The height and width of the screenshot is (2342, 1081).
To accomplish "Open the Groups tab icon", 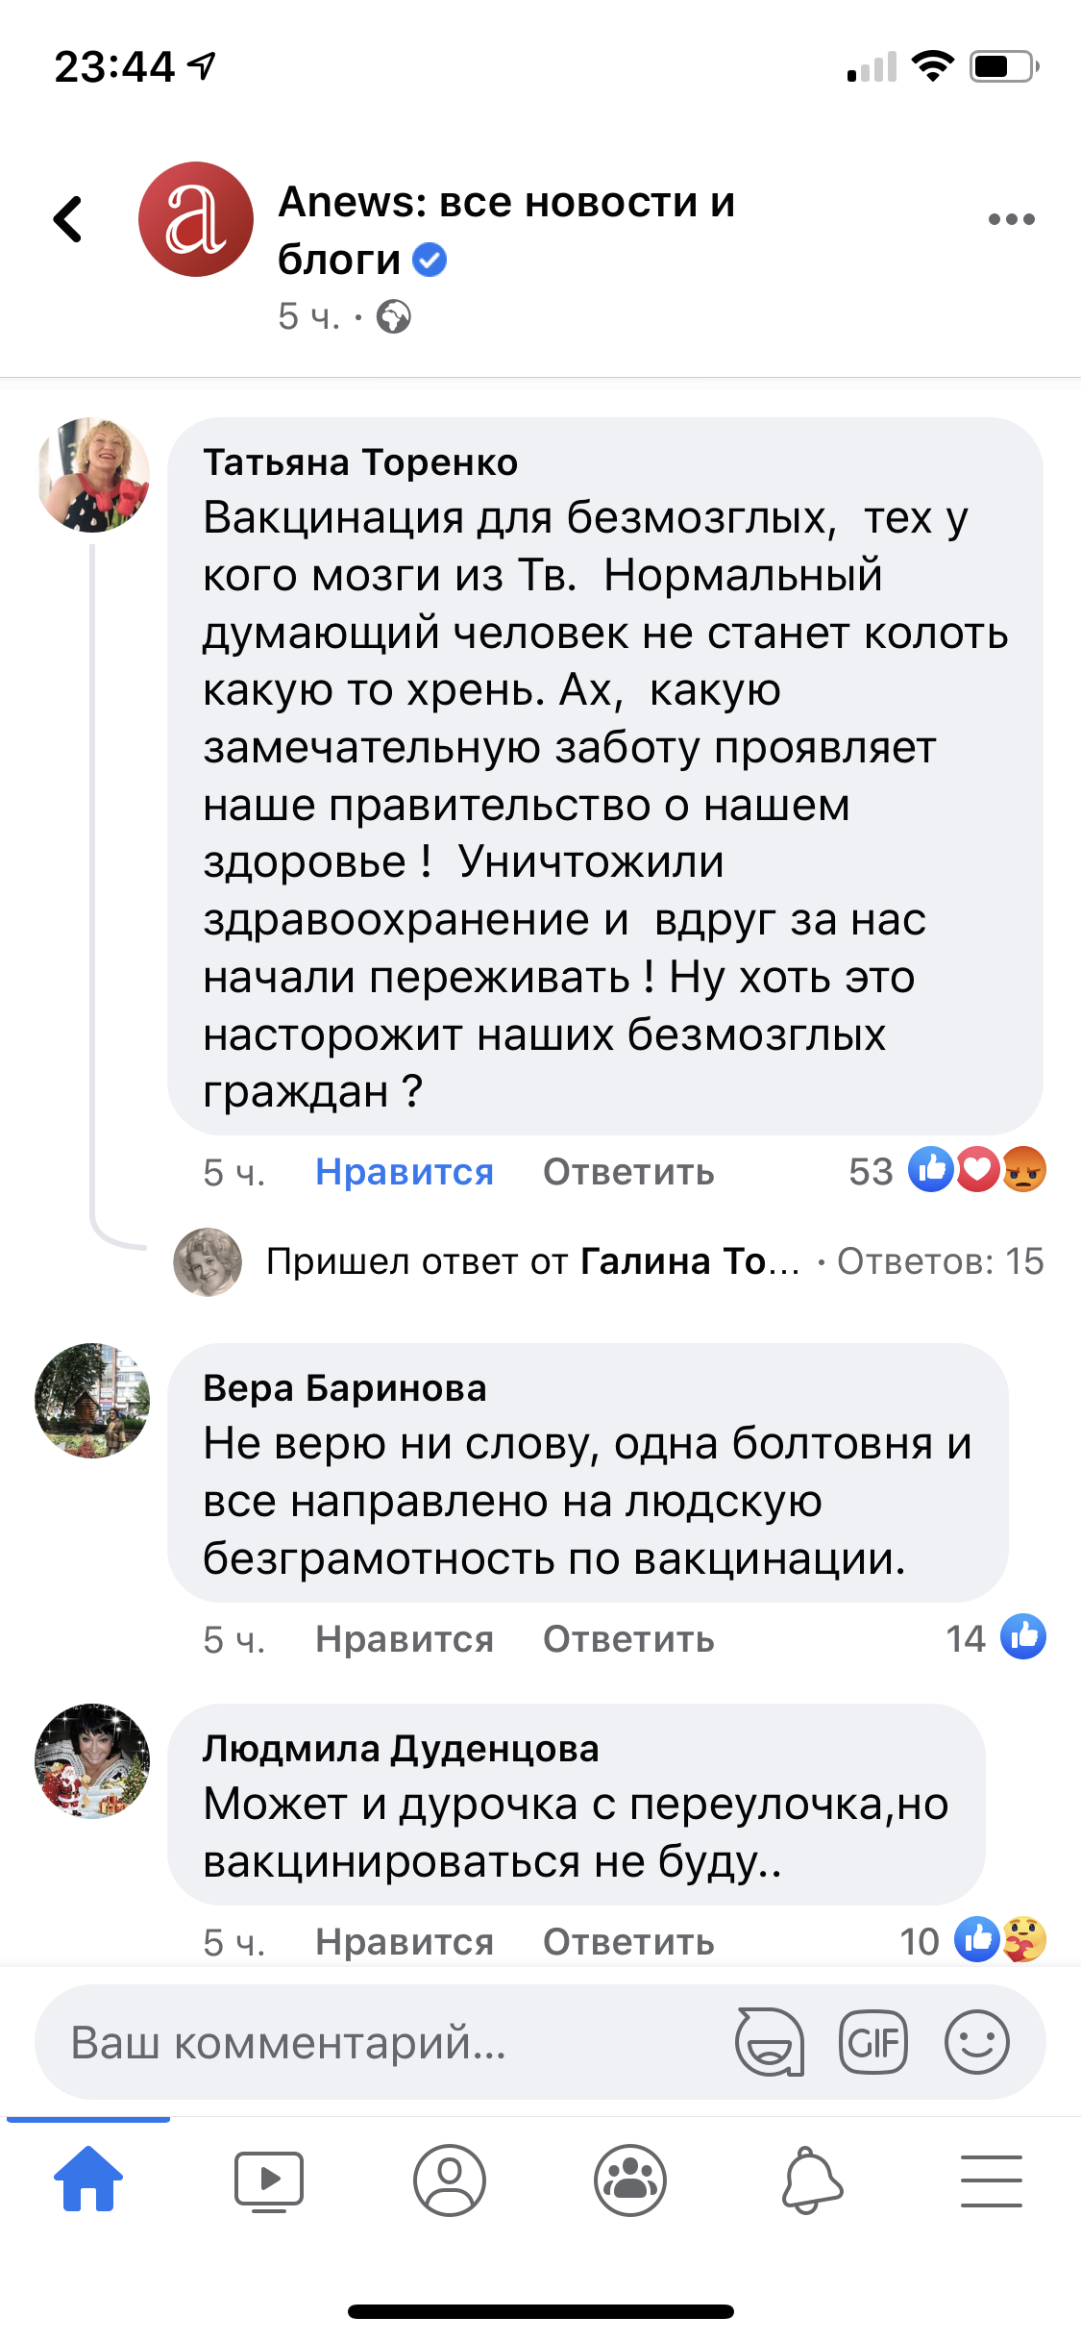I will click(x=630, y=2180).
